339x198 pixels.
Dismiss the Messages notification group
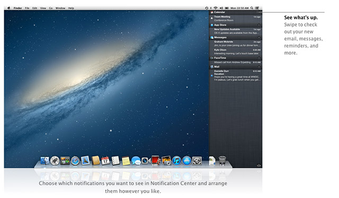[x=259, y=38]
